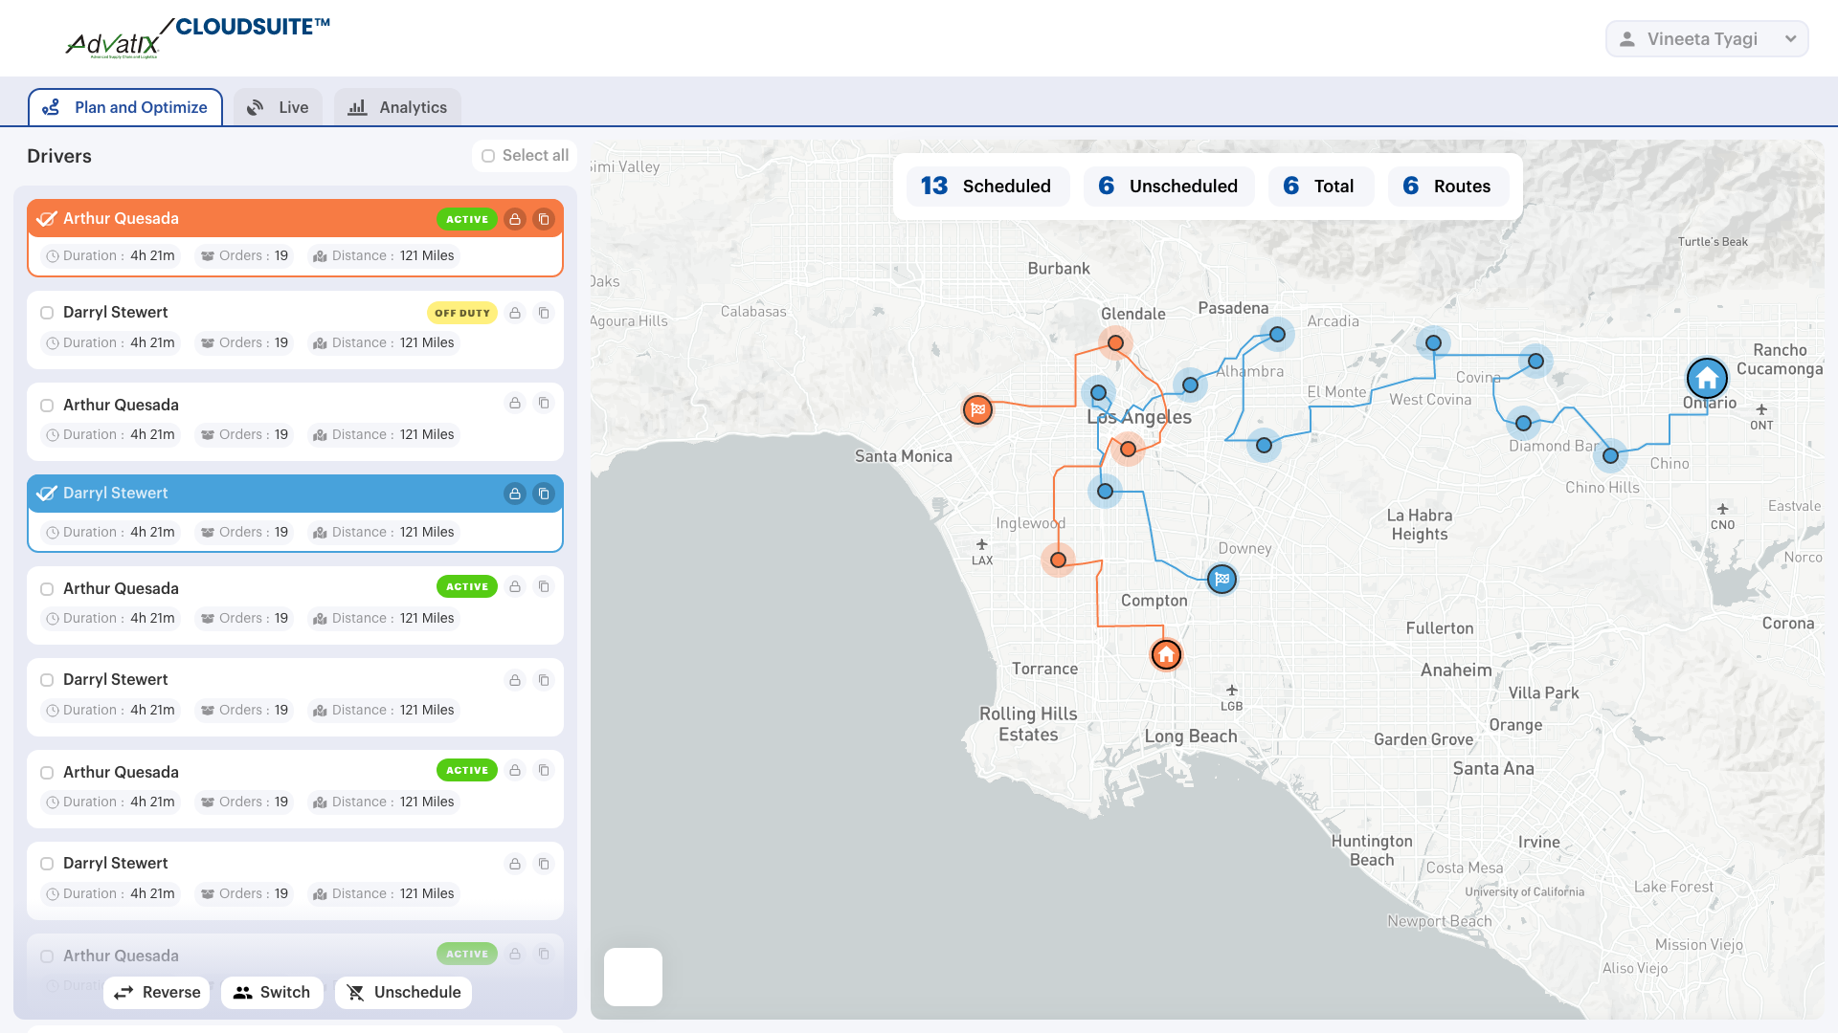The height and width of the screenshot is (1033, 1838).
Task: Click the blue flag marker near Compton
Action: (1222, 579)
